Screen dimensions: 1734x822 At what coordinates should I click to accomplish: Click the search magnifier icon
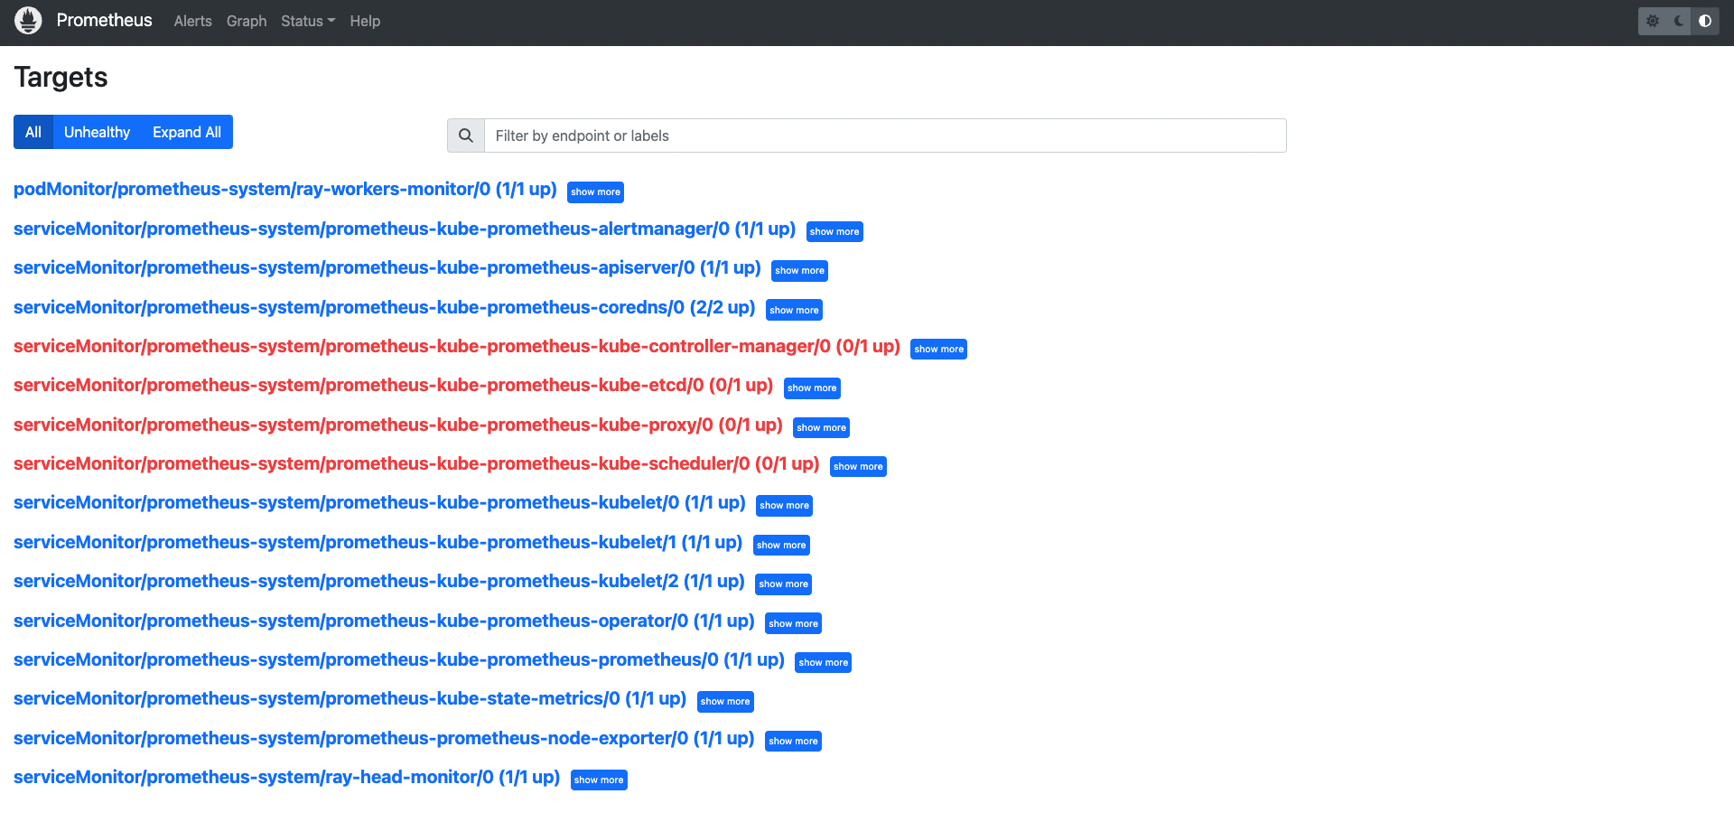465,135
